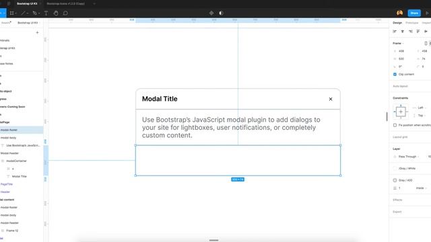Select the Header component layer

22,192
